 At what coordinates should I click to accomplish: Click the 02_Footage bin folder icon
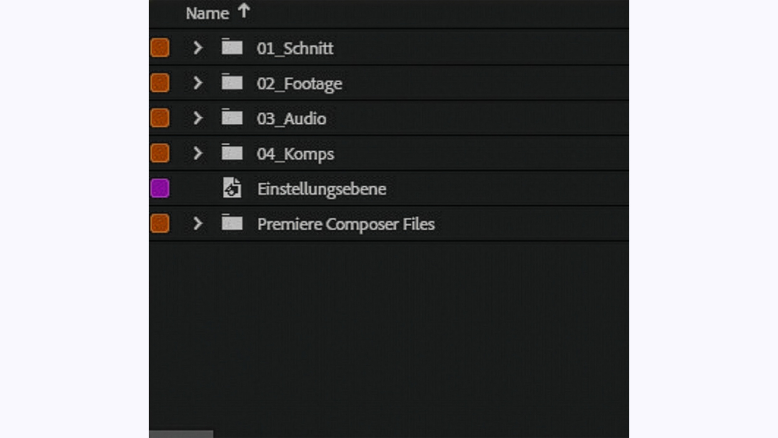232,83
